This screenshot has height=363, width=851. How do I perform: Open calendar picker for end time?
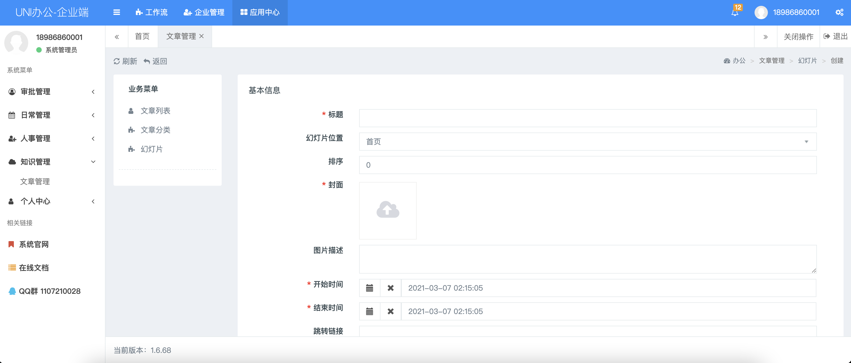[369, 311]
